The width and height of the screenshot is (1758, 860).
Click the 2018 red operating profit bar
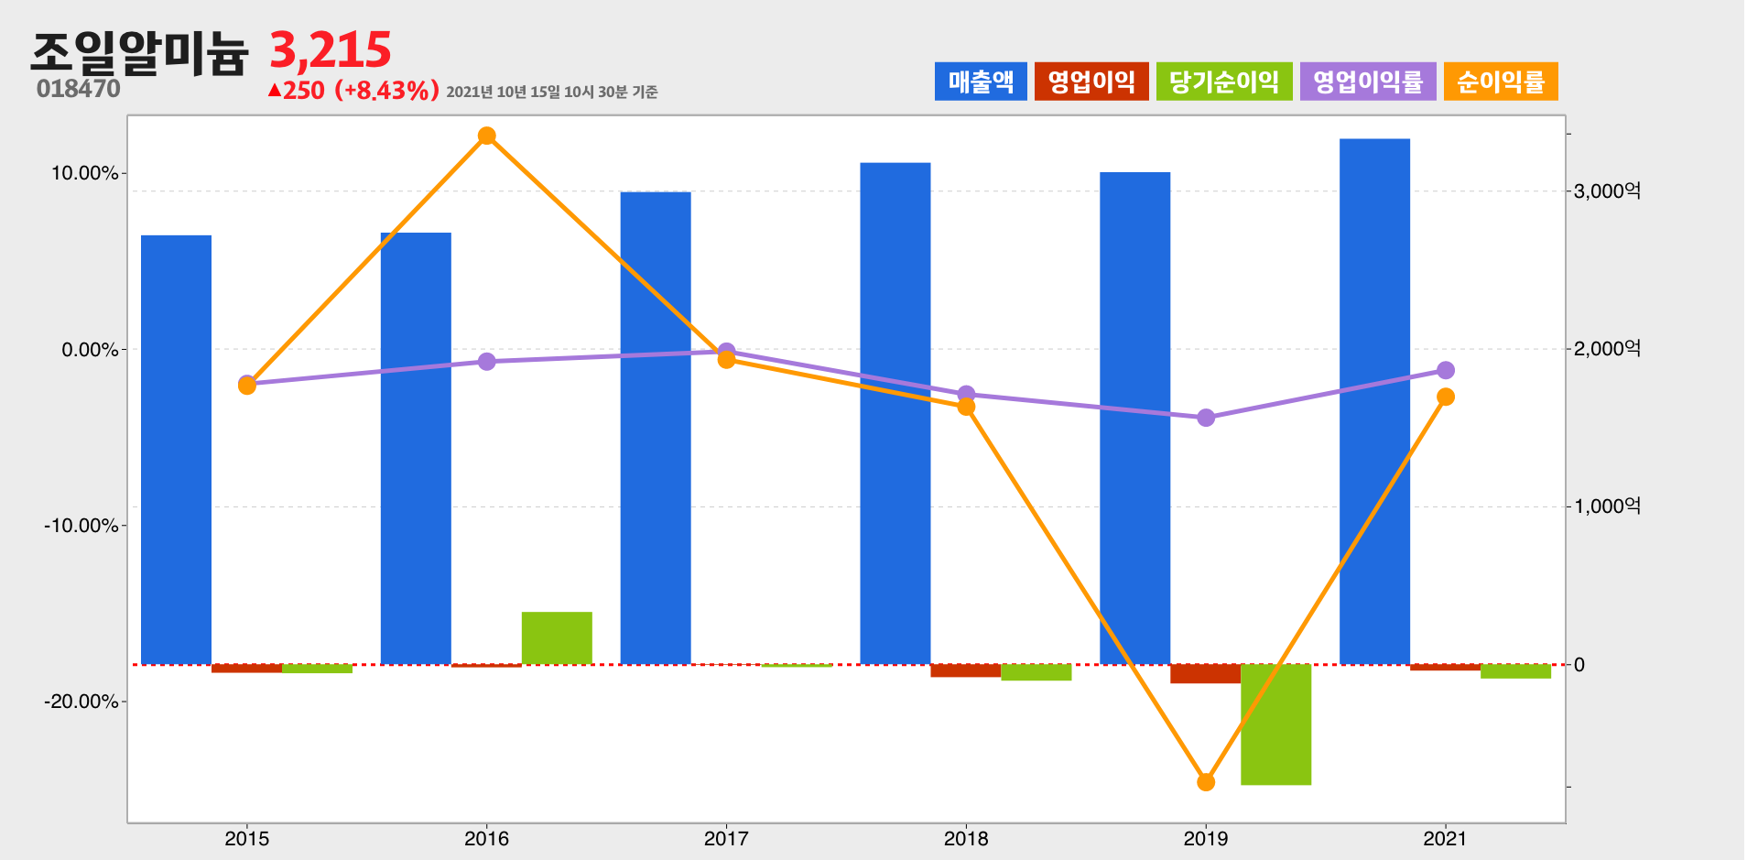pyautogui.click(x=966, y=670)
